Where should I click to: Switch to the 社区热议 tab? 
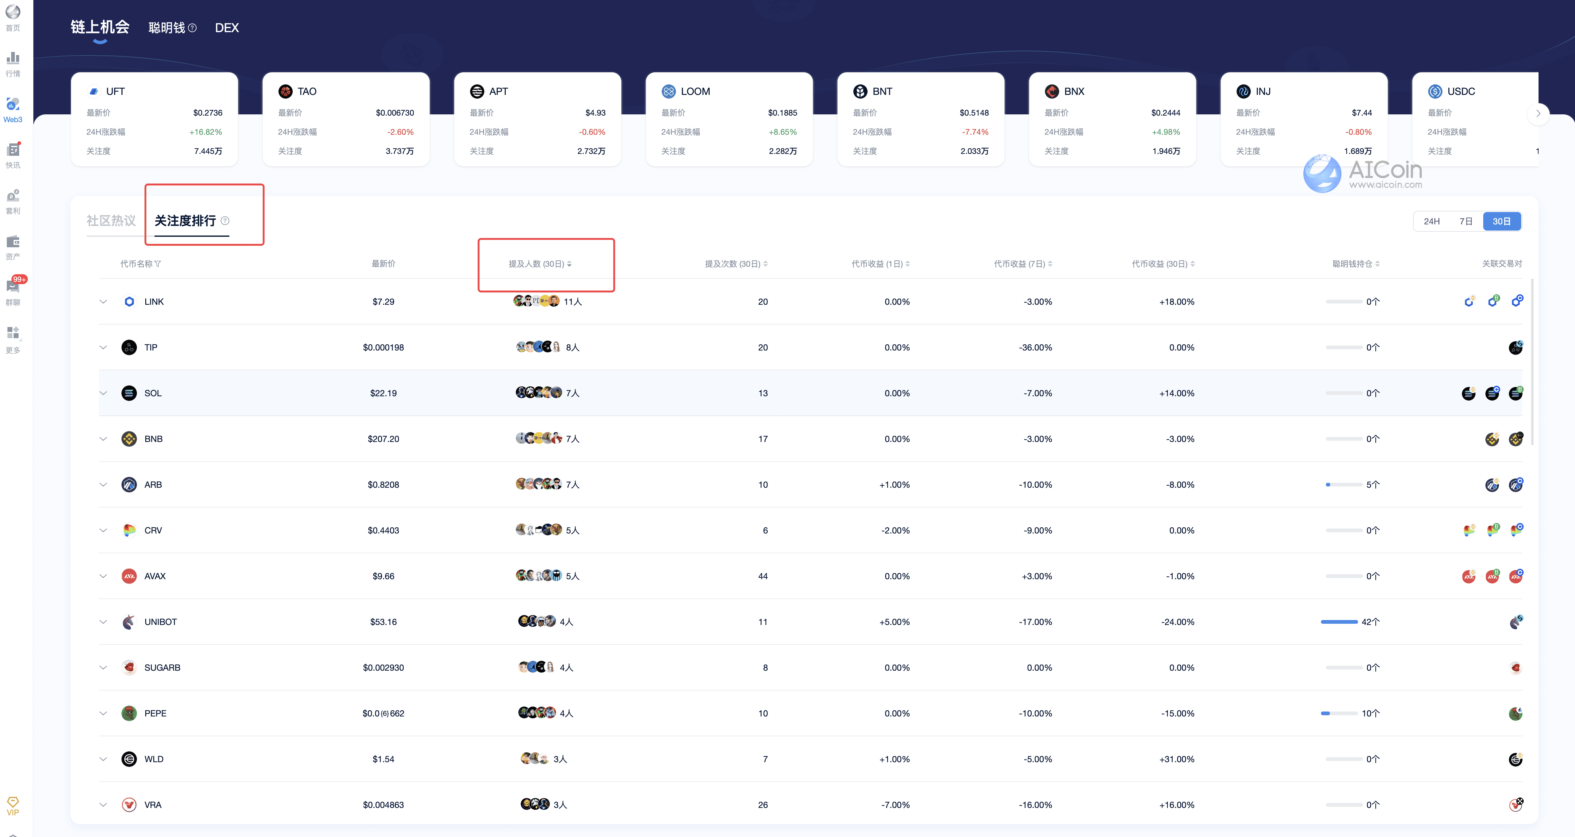[x=111, y=221]
